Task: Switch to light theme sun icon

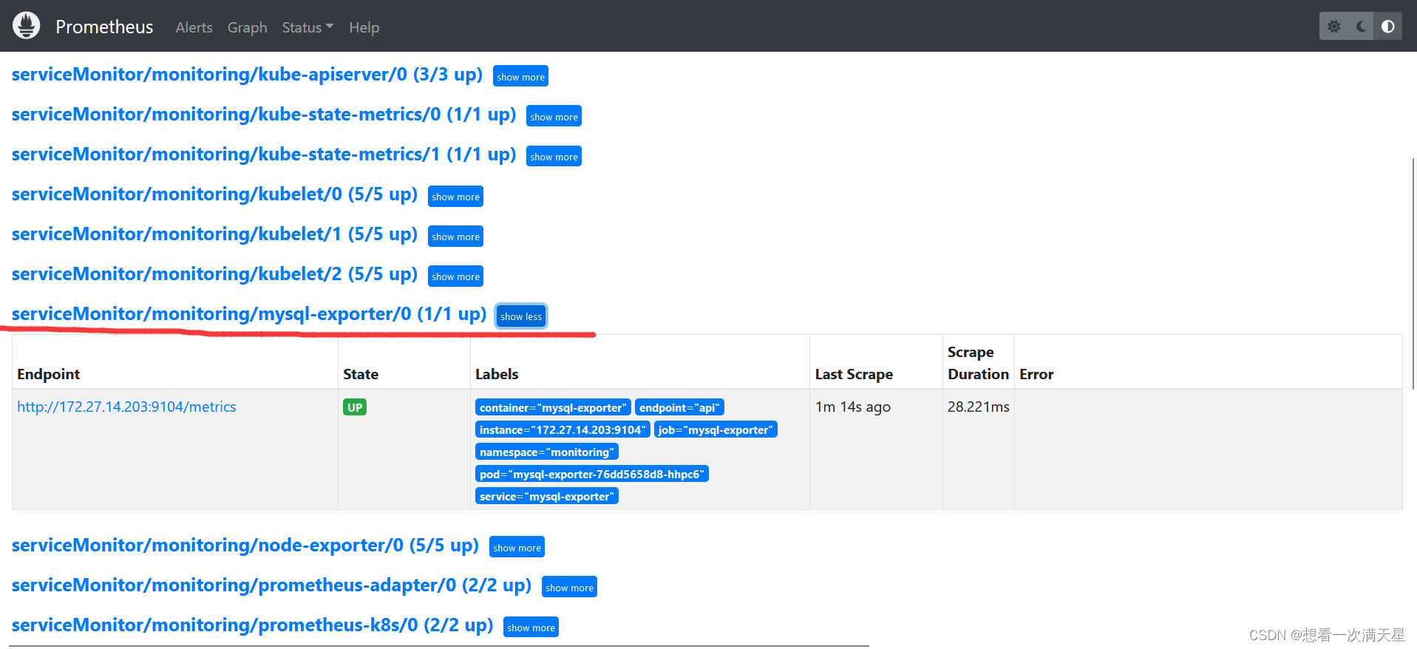Action: point(1333,27)
